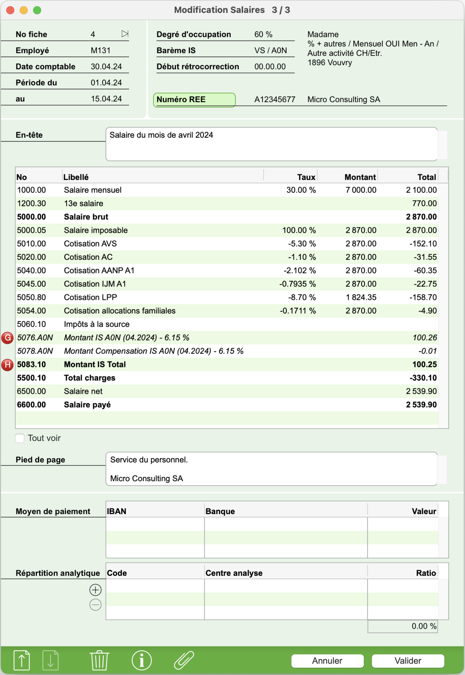Click the -330.10 total charges value

pyautogui.click(x=423, y=378)
